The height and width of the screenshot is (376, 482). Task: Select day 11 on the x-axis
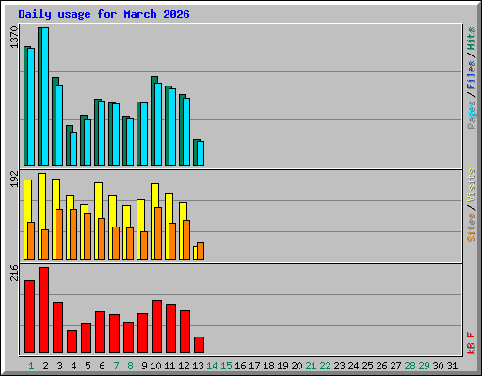tap(169, 366)
